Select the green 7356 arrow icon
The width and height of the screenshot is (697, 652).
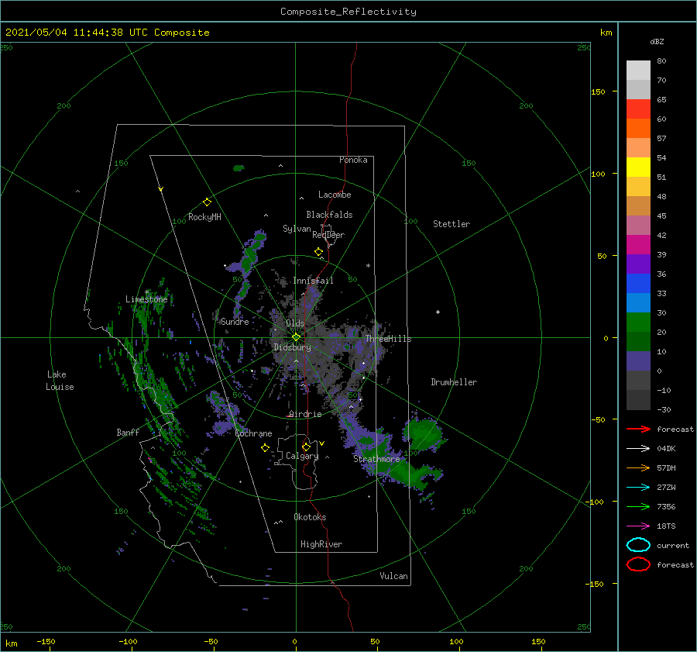tap(638, 506)
